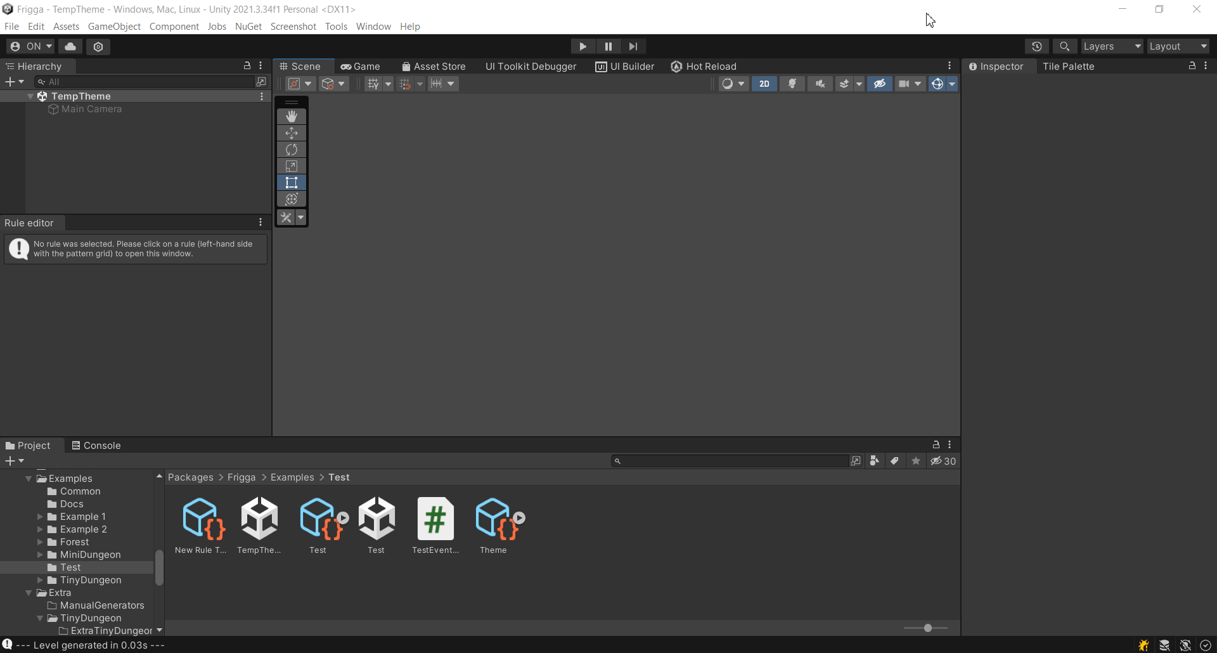Select the Rotate tool
The image size is (1217, 653).
pos(292,150)
